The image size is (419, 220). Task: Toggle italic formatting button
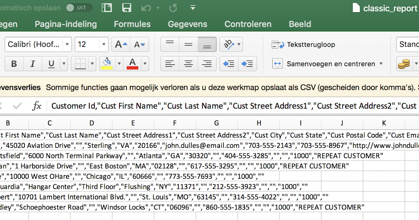click(x=32, y=64)
